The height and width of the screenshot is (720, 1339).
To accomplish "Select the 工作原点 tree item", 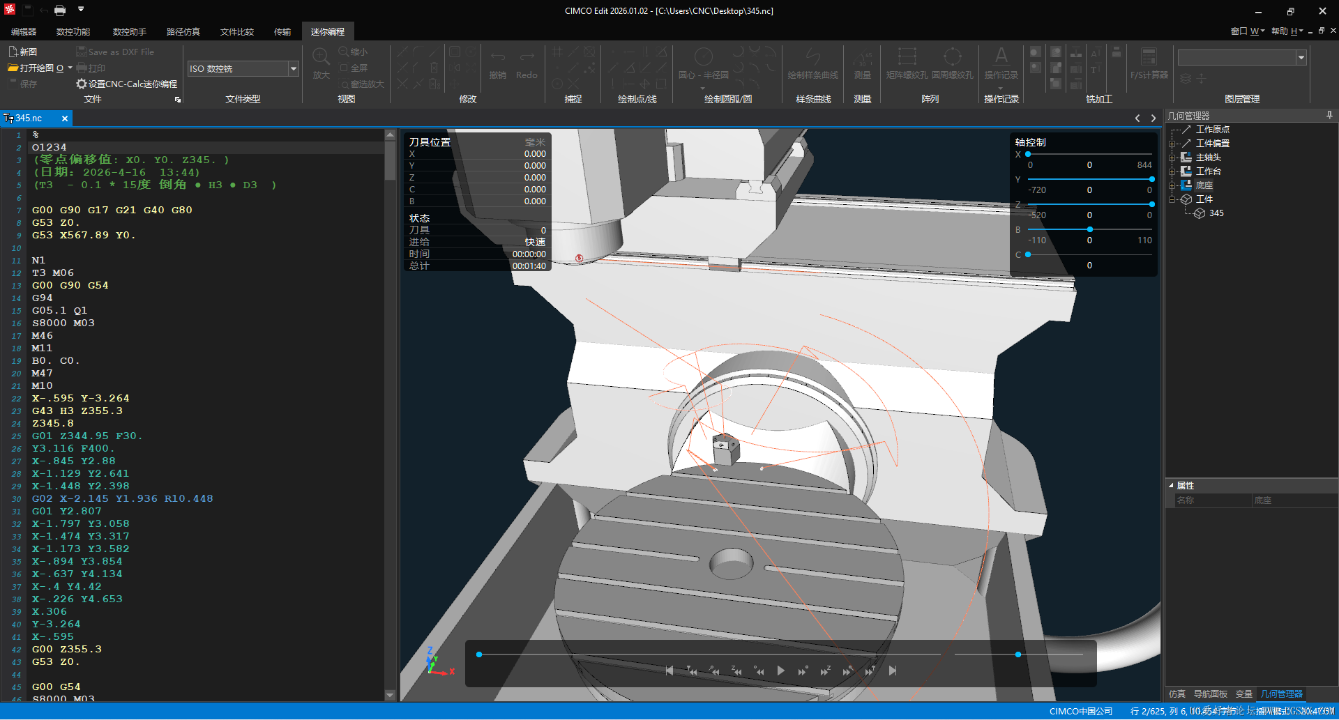I will (x=1213, y=130).
